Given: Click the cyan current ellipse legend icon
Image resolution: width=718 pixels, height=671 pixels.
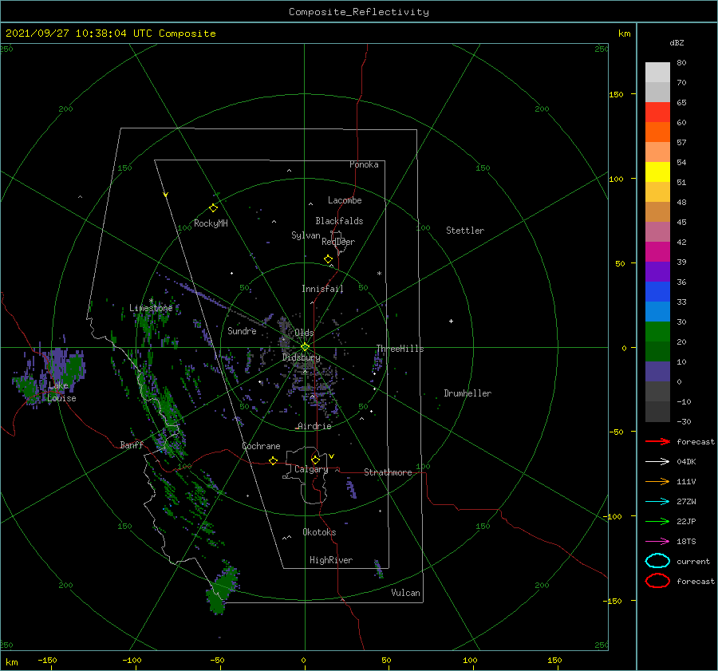Looking at the screenshot, I should pyautogui.click(x=657, y=561).
